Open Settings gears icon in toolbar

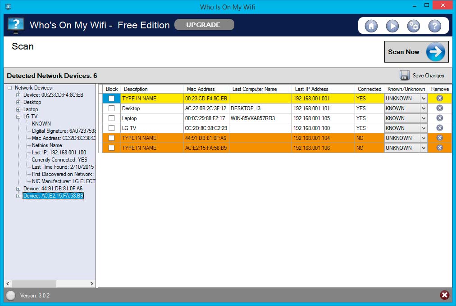point(414,26)
